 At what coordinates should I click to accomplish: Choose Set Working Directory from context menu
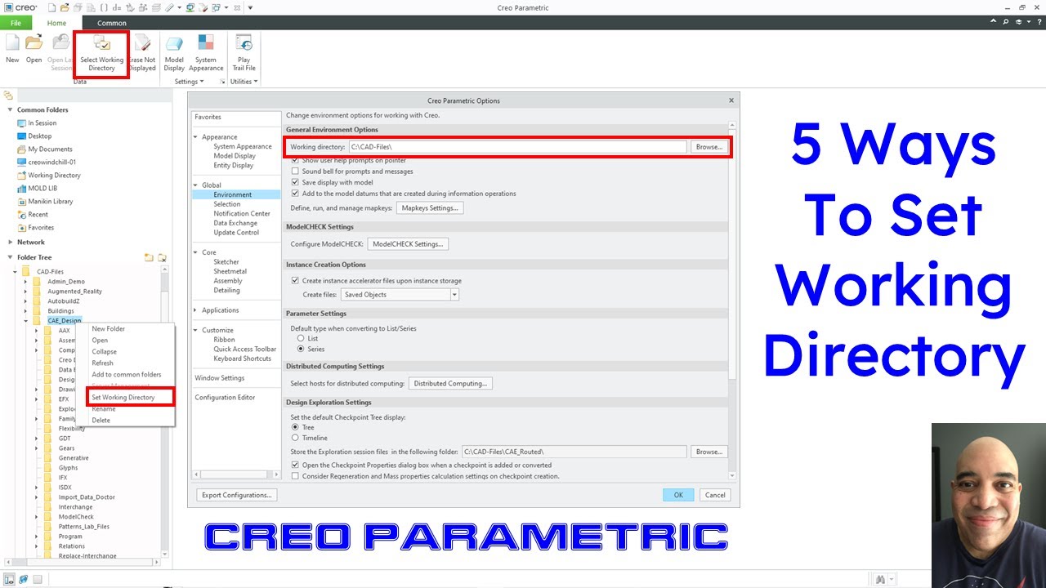(x=123, y=398)
